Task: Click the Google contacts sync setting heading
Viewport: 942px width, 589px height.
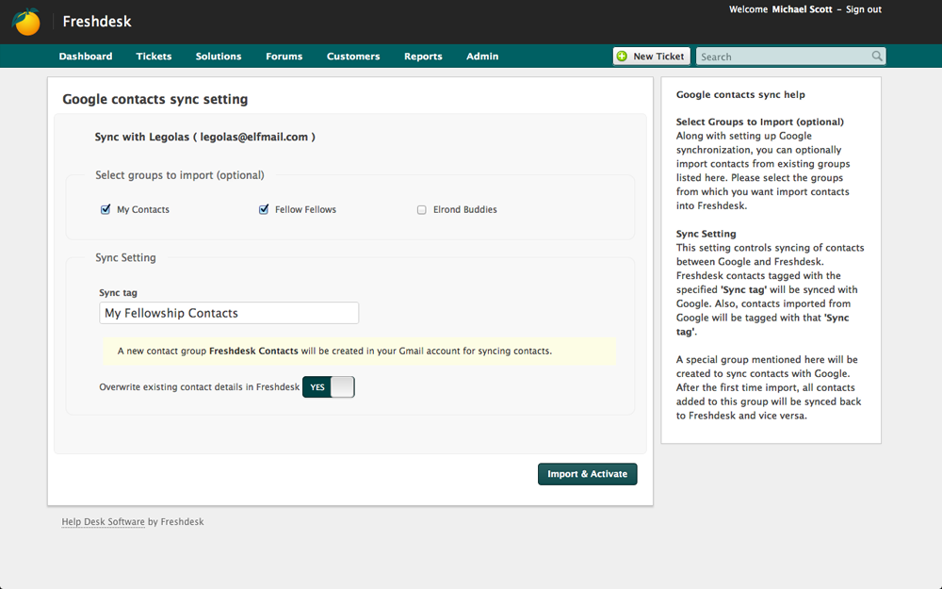Action: tap(155, 99)
